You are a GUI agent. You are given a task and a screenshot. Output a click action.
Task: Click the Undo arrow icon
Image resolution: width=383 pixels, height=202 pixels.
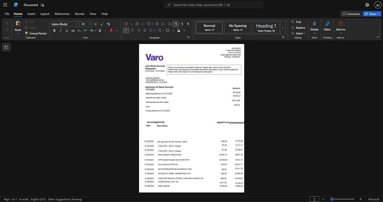[x=7, y=23]
